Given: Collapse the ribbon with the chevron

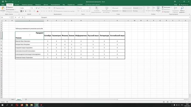Looking at the screenshot, I should pos(190,14).
